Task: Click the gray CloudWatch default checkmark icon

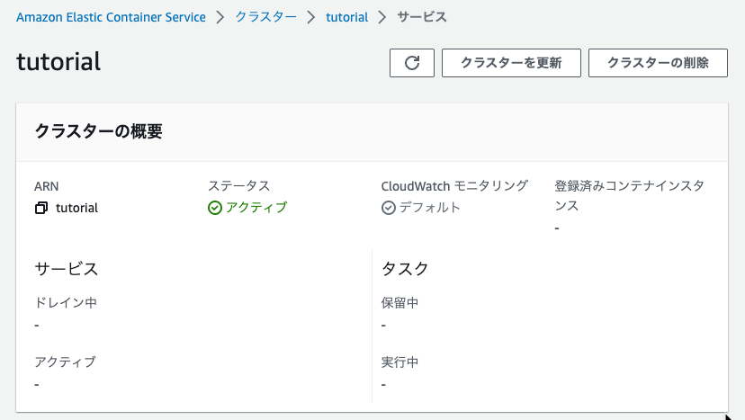Action: [x=388, y=208]
